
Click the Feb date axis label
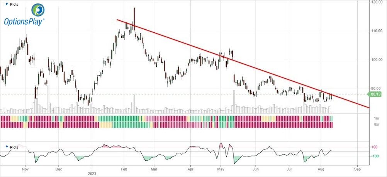(124, 169)
